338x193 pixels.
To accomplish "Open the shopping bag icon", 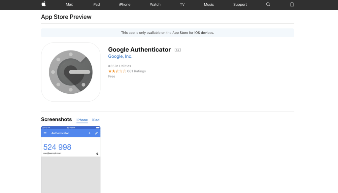I will click(292, 4).
